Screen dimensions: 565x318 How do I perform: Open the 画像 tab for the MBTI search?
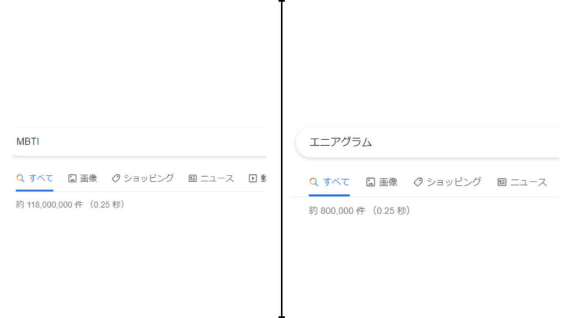(x=88, y=178)
